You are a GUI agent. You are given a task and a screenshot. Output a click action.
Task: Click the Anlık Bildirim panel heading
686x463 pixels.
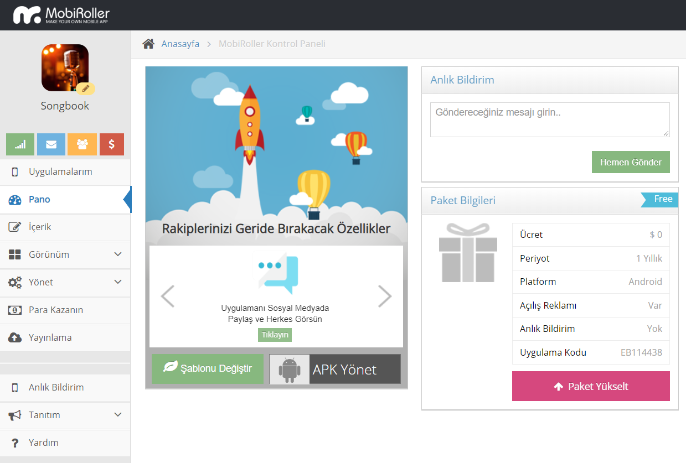point(462,80)
